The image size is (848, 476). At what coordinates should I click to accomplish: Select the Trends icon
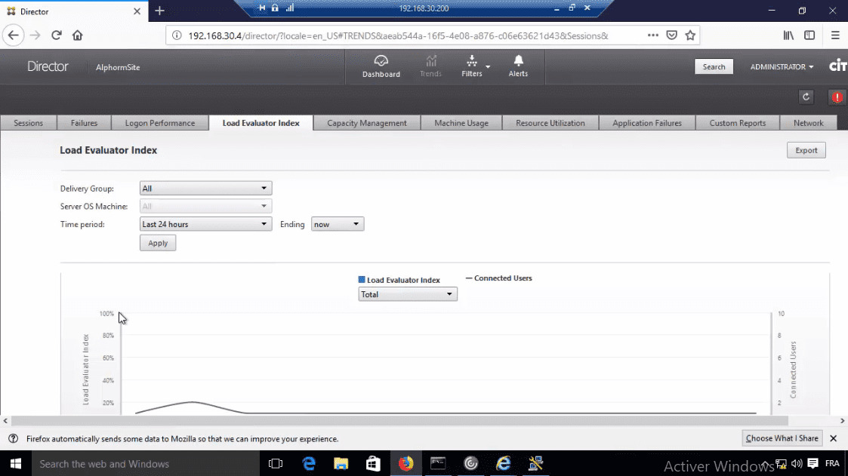click(430, 66)
